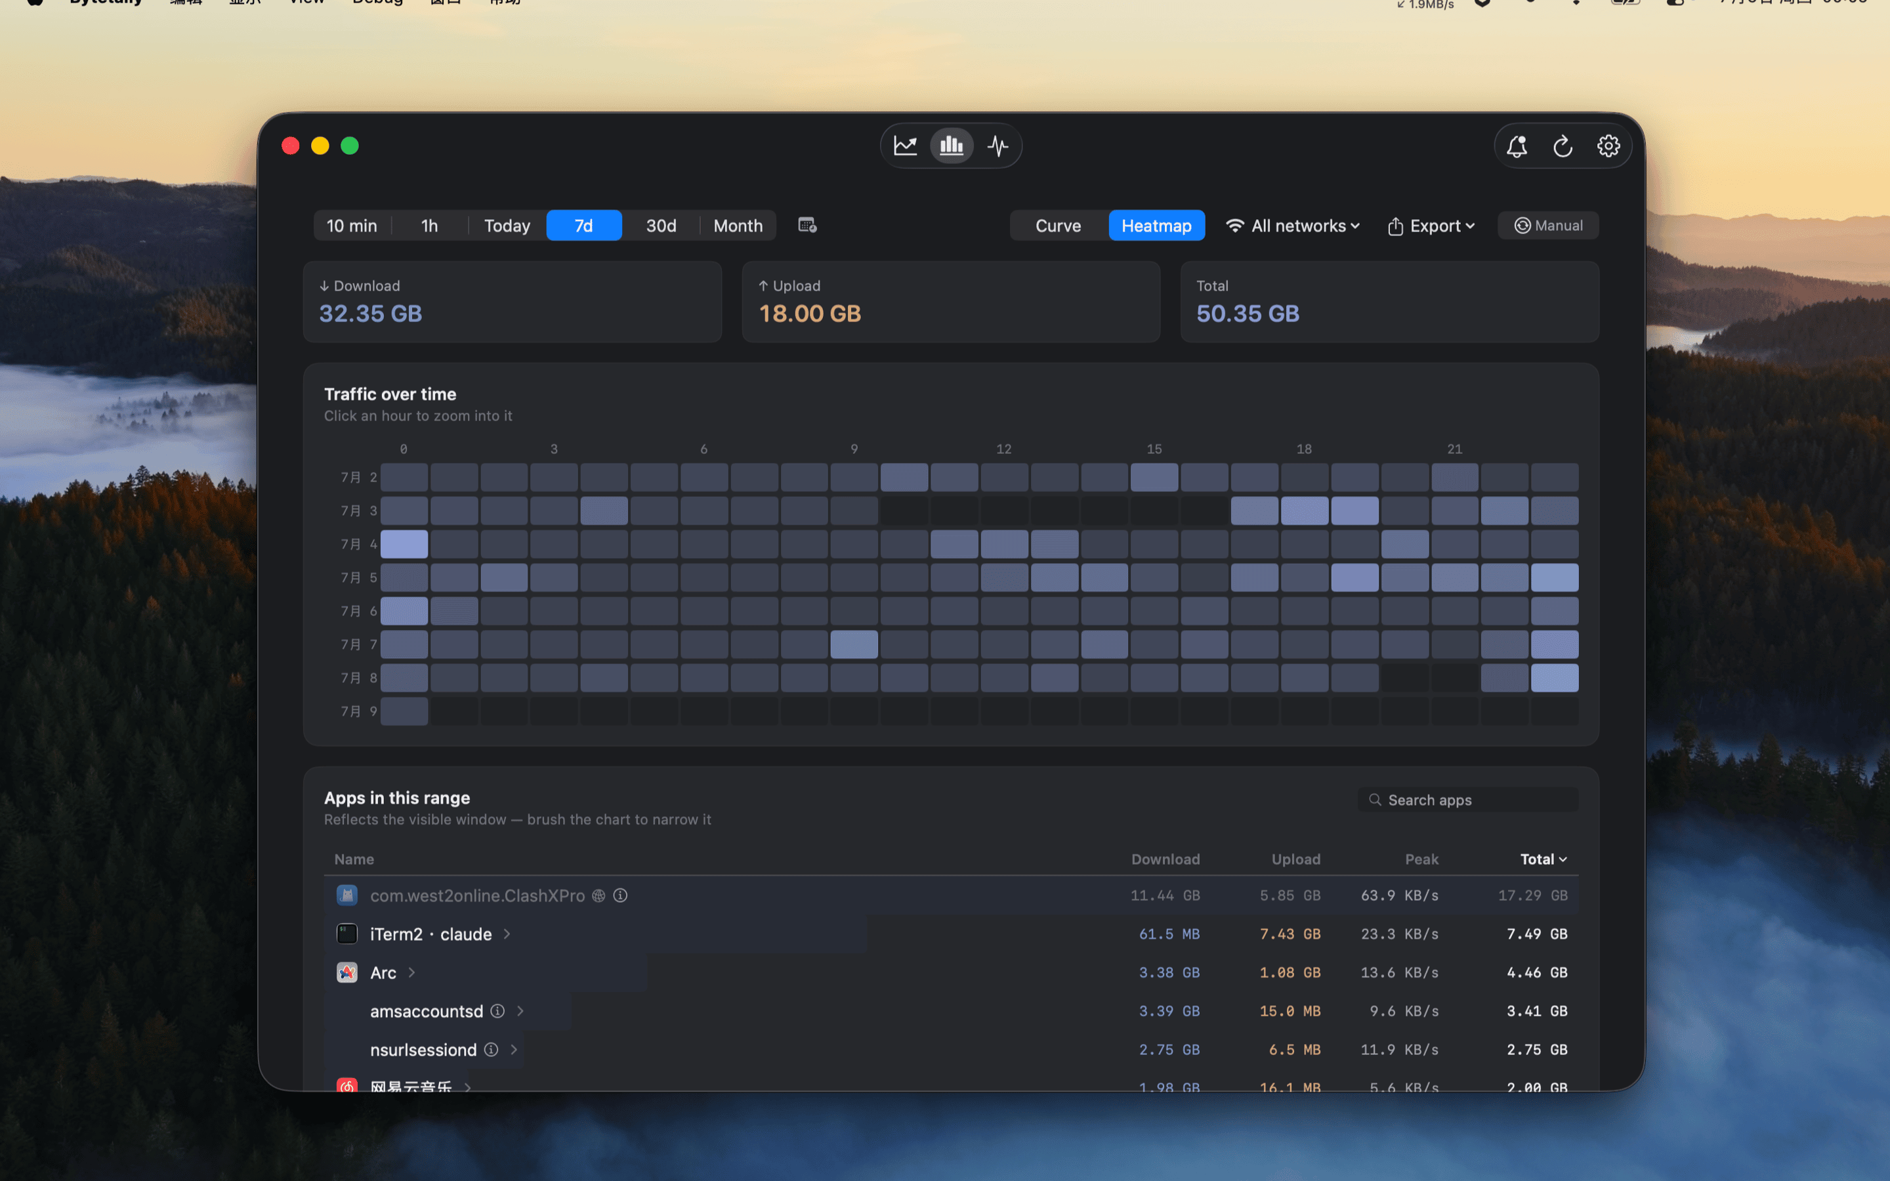Expand the nsurlsessiond row chevron
This screenshot has height=1181, width=1890.
coord(514,1049)
